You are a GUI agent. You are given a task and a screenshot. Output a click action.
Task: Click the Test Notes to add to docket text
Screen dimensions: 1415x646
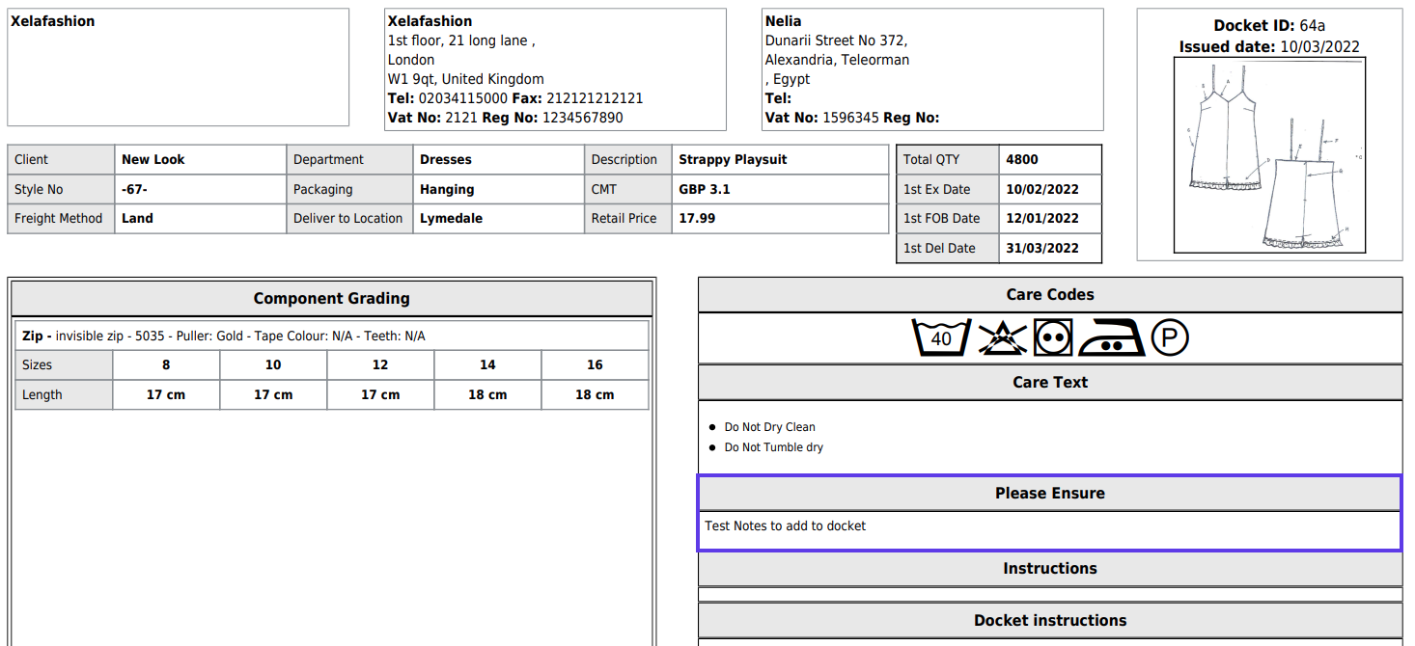(785, 526)
